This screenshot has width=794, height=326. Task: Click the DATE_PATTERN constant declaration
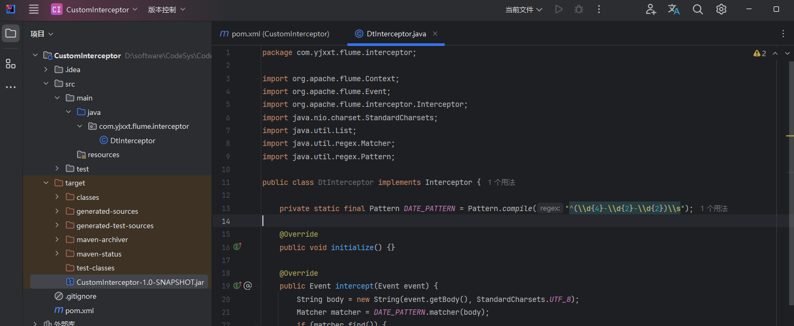pyautogui.click(x=429, y=208)
